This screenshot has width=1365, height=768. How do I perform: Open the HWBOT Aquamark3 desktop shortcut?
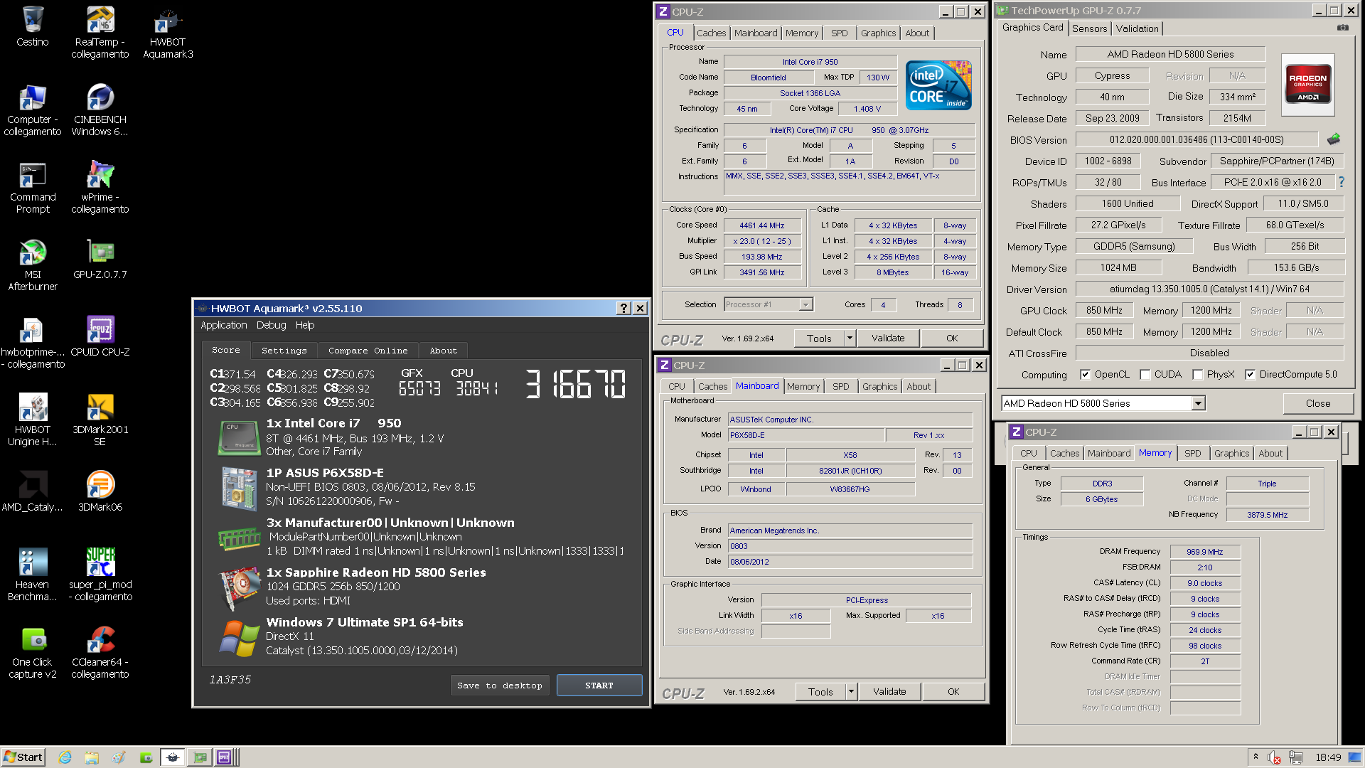(x=168, y=33)
